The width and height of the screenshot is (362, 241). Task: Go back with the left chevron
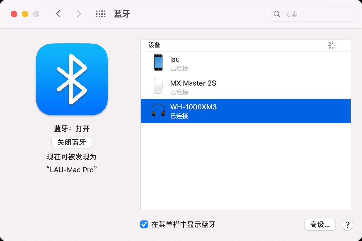click(58, 14)
